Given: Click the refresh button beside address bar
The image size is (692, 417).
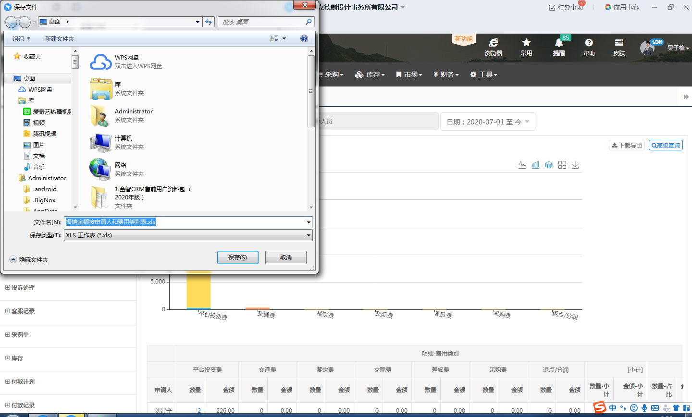Looking at the screenshot, I should point(209,22).
